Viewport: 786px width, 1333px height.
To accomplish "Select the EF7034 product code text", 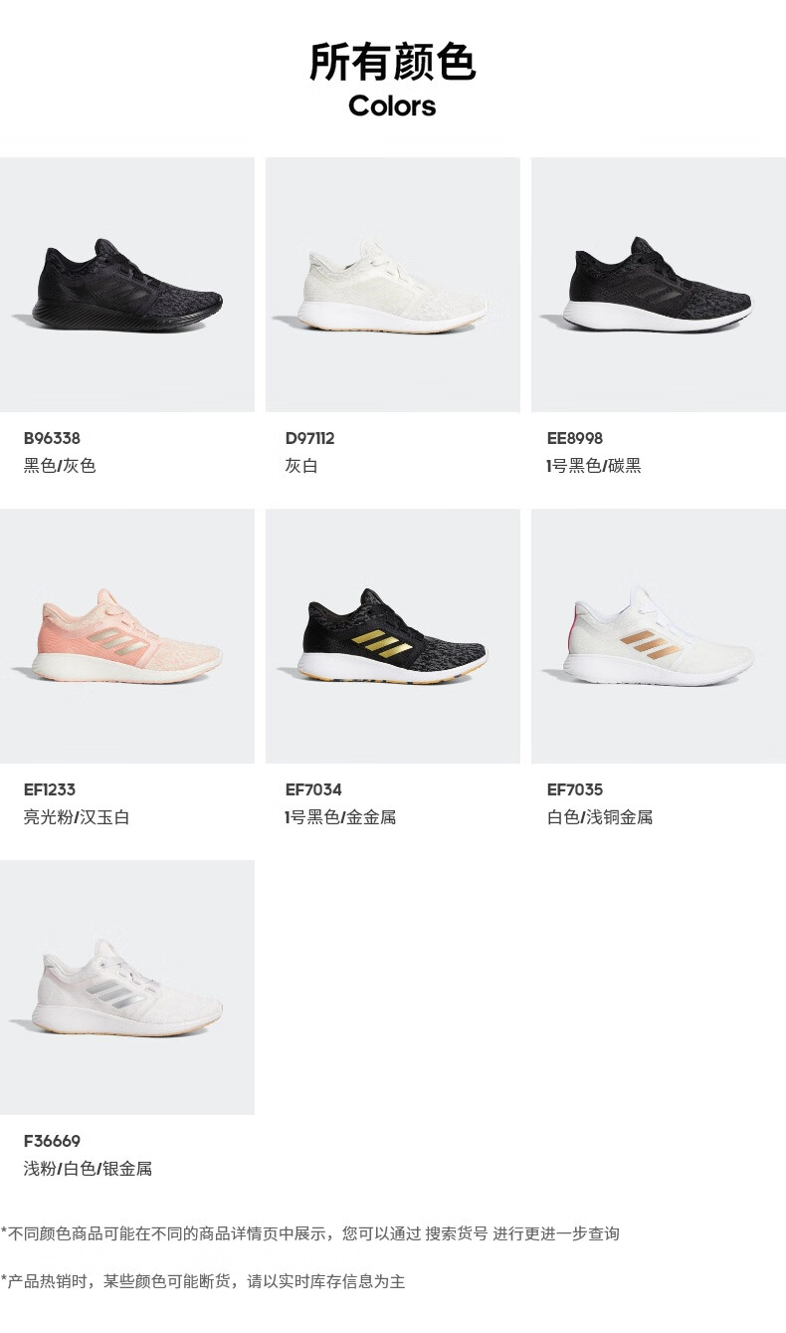I will tap(313, 789).
